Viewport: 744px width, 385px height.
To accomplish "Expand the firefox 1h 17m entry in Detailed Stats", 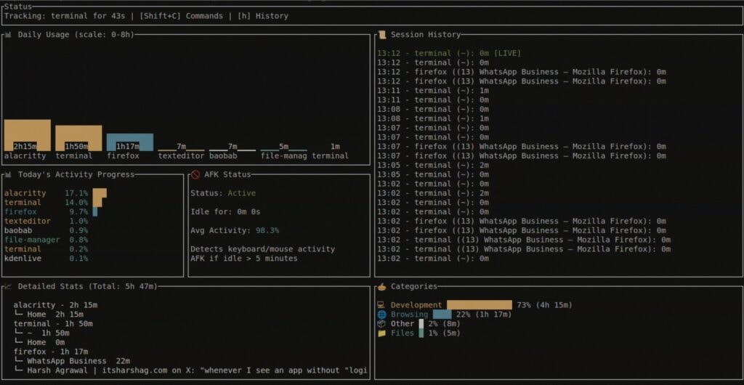I will click(x=45, y=352).
